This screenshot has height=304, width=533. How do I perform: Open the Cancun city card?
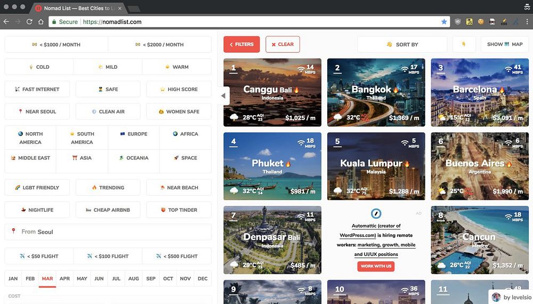point(480,240)
